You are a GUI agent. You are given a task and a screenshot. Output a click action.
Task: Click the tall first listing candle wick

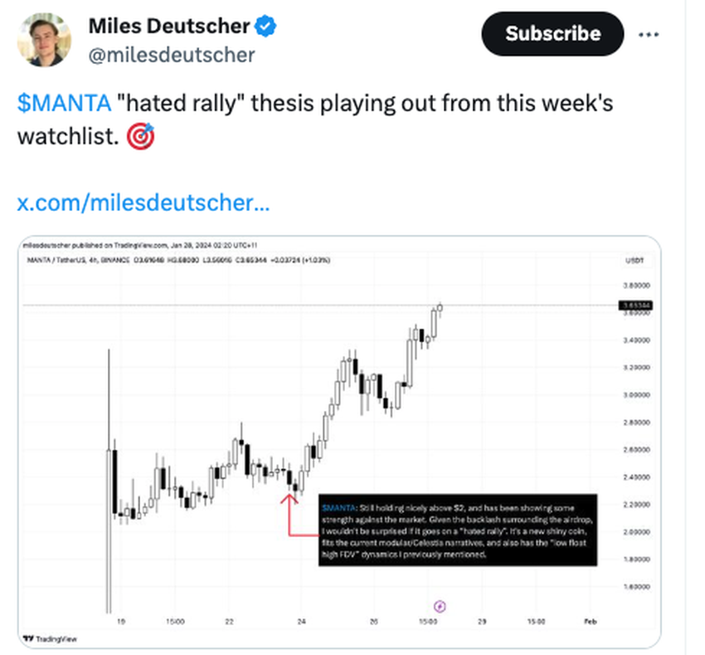click(109, 481)
